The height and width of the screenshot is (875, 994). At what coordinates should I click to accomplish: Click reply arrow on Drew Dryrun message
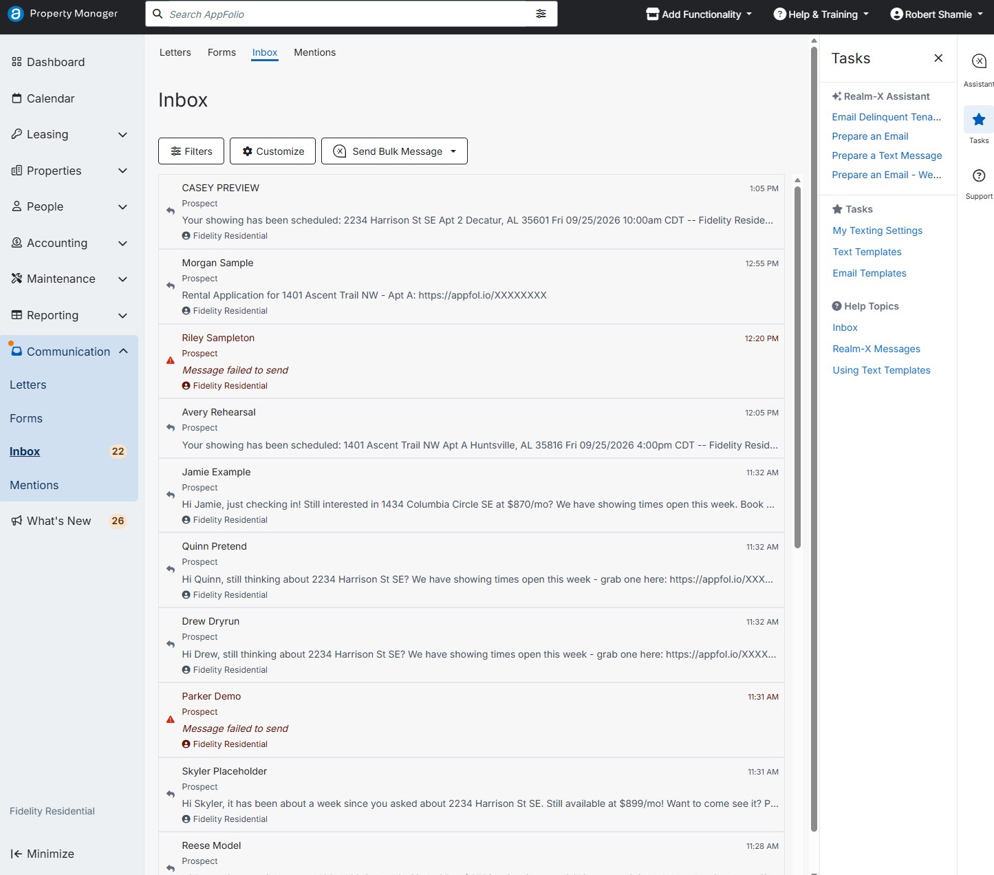click(x=171, y=645)
